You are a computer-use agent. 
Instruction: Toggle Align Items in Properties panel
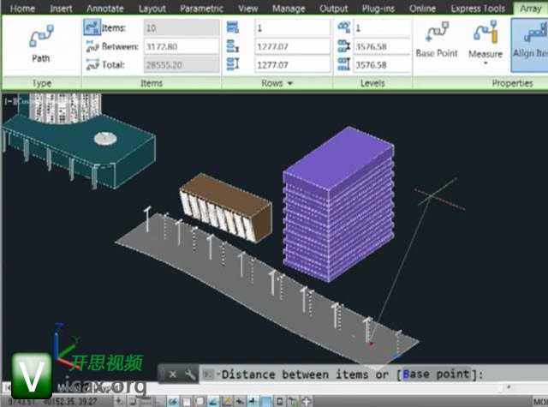529,39
